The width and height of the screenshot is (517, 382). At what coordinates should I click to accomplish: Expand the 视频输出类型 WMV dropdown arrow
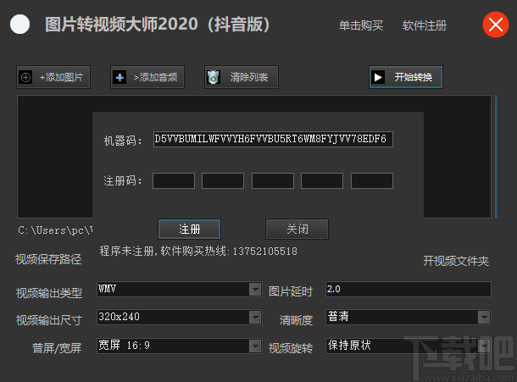255,290
